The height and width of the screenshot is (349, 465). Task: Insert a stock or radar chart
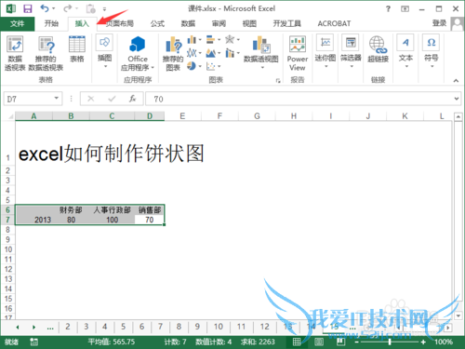click(230, 39)
